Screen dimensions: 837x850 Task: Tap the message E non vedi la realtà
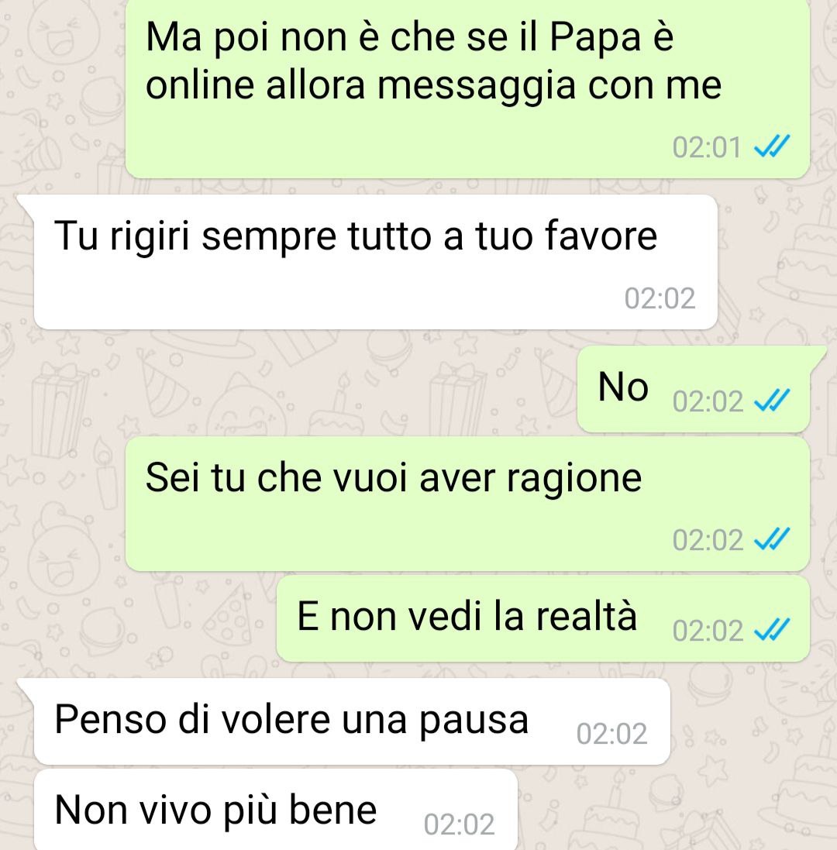[x=543, y=618]
